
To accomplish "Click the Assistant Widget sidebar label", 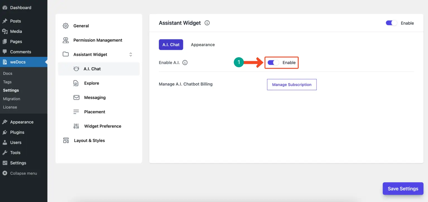I will [90, 54].
